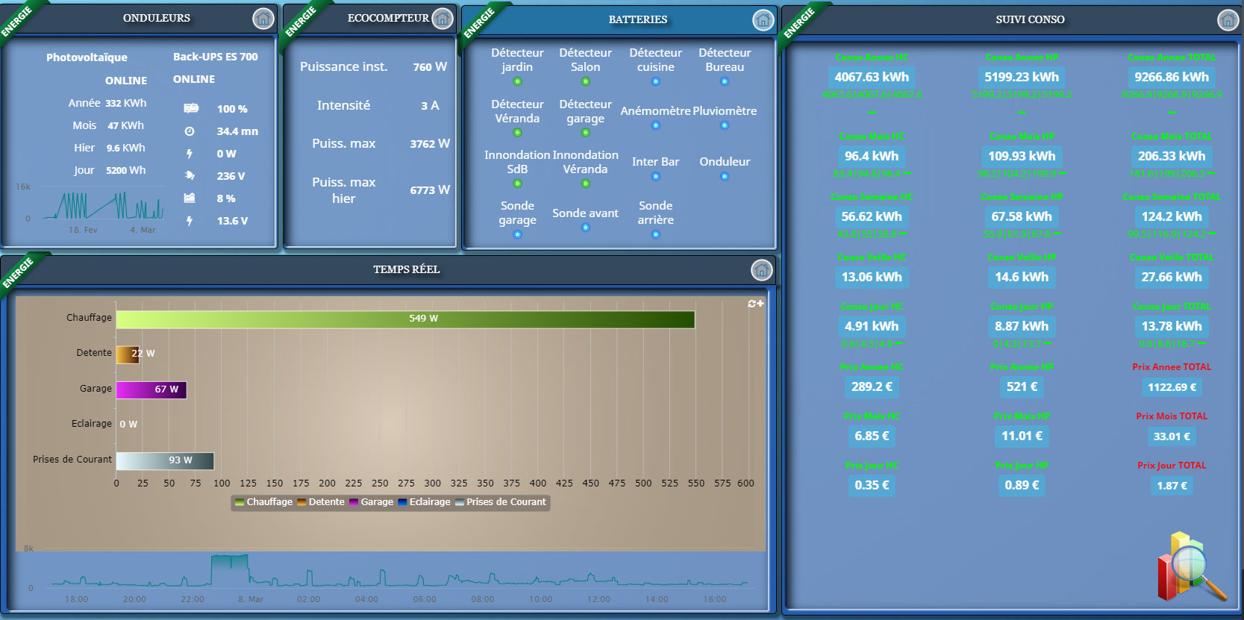Open home icon in TEMPS RÉEL panel header
Viewport: 1244px width, 620px height.
click(x=761, y=270)
